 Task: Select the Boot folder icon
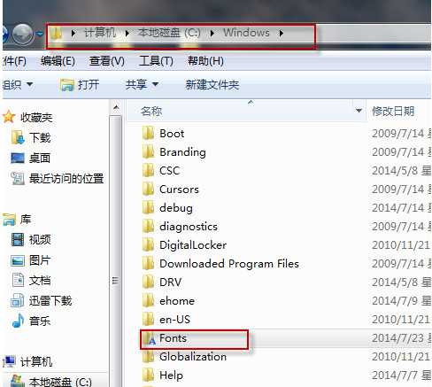pyautogui.click(x=148, y=134)
